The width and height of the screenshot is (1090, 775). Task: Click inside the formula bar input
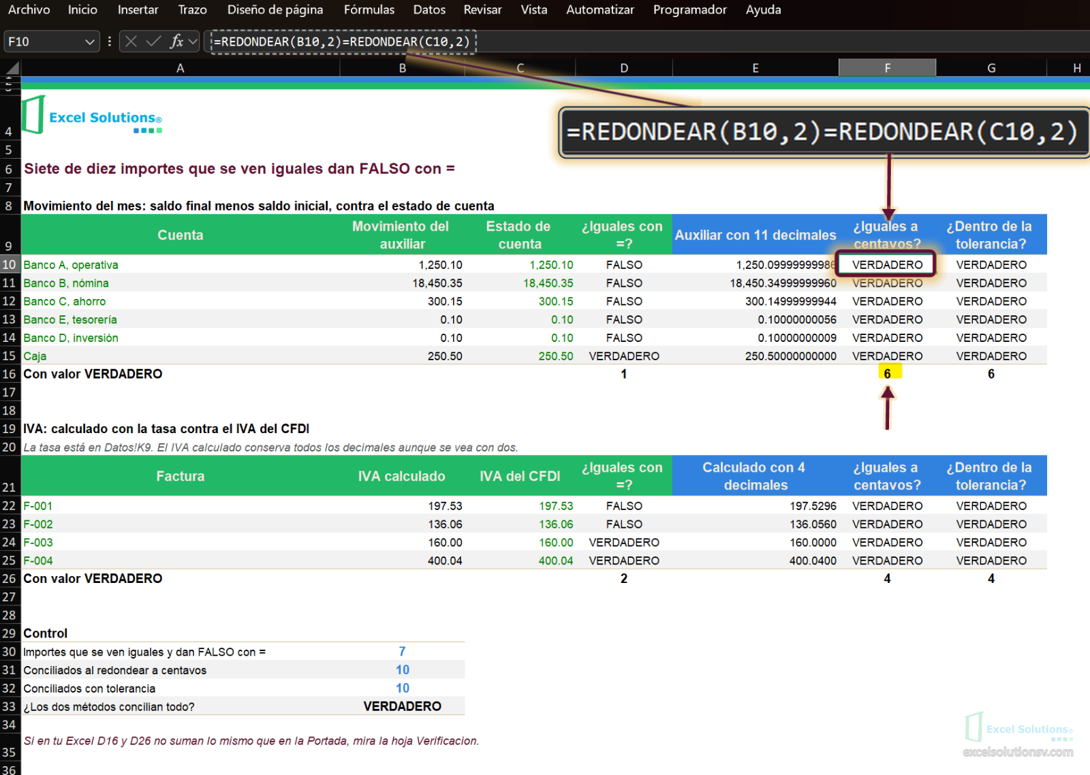[647, 42]
